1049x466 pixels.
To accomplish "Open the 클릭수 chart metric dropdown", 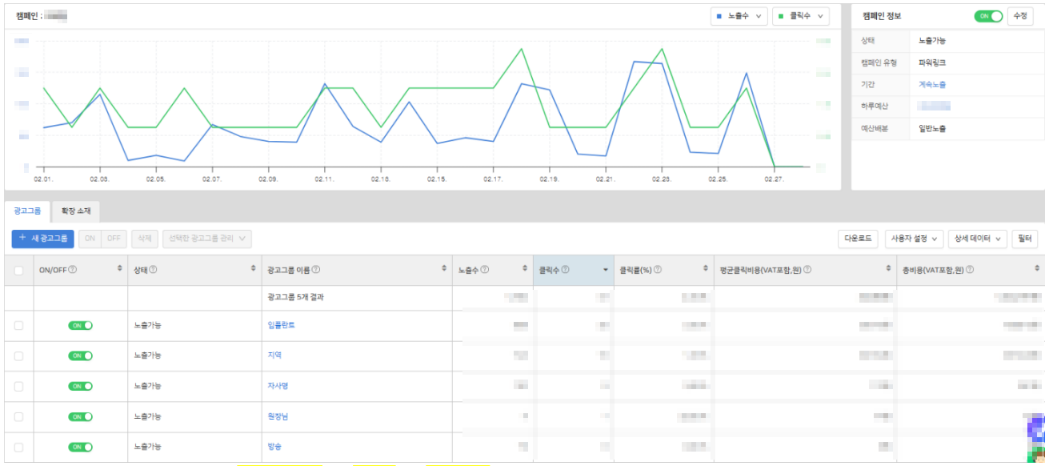I will point(800,16).
